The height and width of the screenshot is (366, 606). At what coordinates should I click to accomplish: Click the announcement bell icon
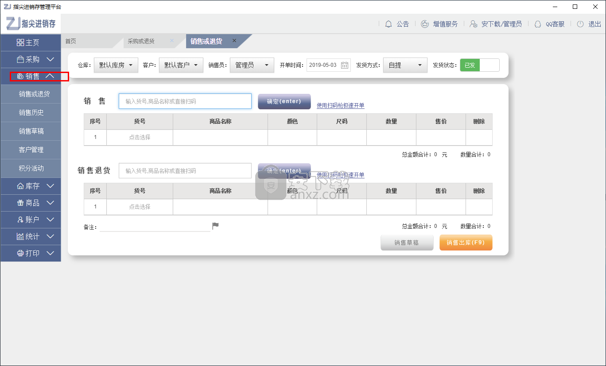[x=388, y=24]
